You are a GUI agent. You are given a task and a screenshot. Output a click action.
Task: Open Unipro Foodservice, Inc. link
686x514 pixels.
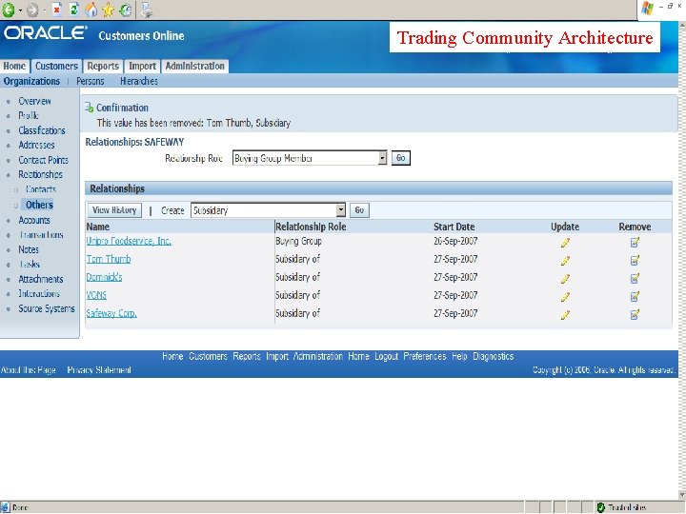pyautogui.click(x=129, y=241)
